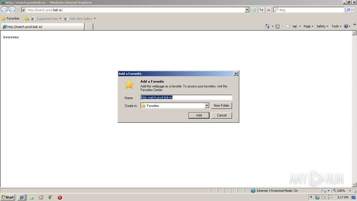This screenshot has width=357, height=201.
Task: Show hidden system tray icons
Action: pyautogui.click(x=311, y=197)
